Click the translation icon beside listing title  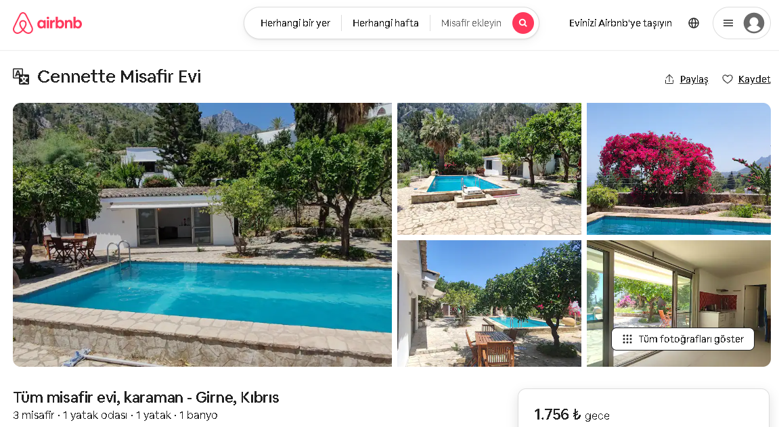coord(21,76)
